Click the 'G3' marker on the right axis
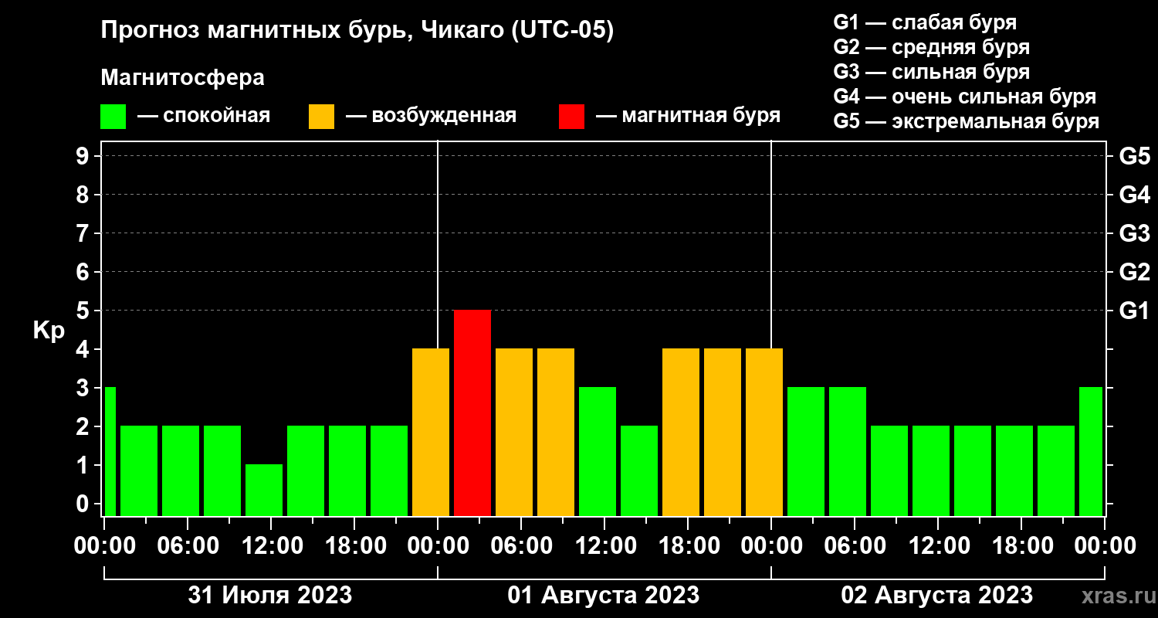This screenshot has width=1158, height=618. coord(1134,233)
